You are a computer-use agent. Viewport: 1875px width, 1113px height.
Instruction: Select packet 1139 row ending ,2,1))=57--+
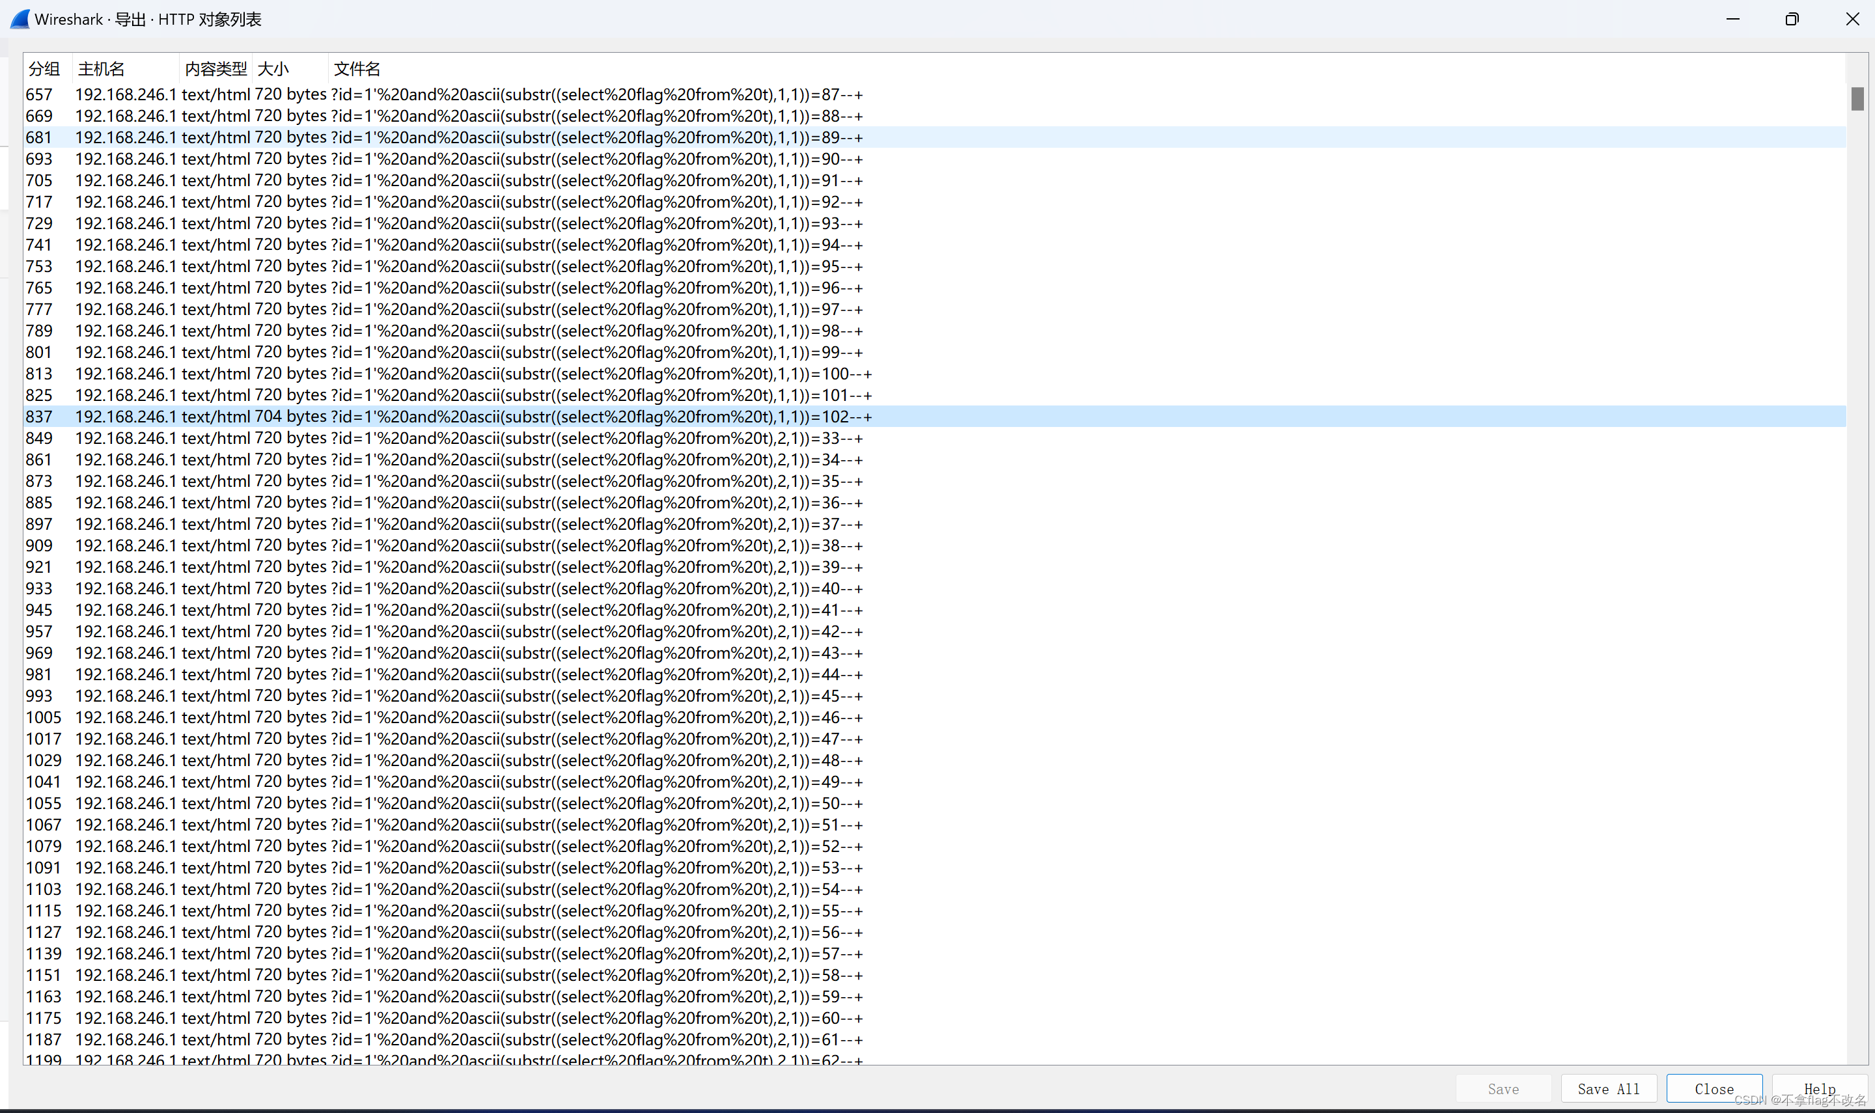pos(934,954)
